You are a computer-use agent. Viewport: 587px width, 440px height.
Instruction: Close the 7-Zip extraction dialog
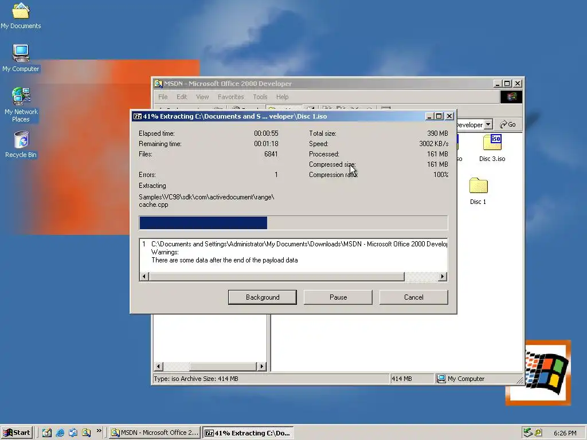[449, 116]
